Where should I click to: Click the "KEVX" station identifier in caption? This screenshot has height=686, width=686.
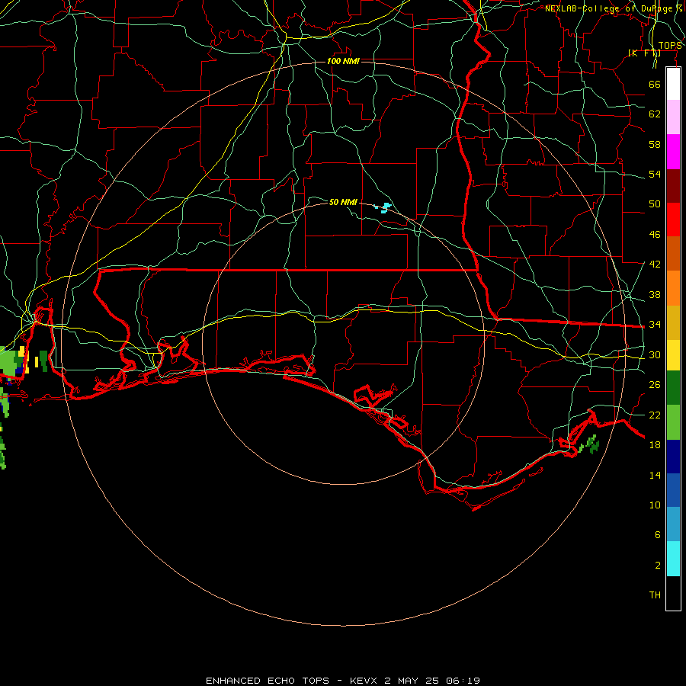coord(363,681)
